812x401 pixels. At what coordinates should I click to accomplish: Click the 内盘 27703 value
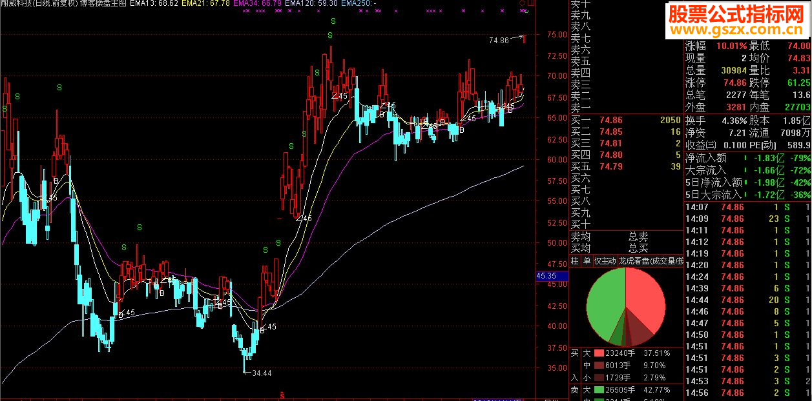798,107
